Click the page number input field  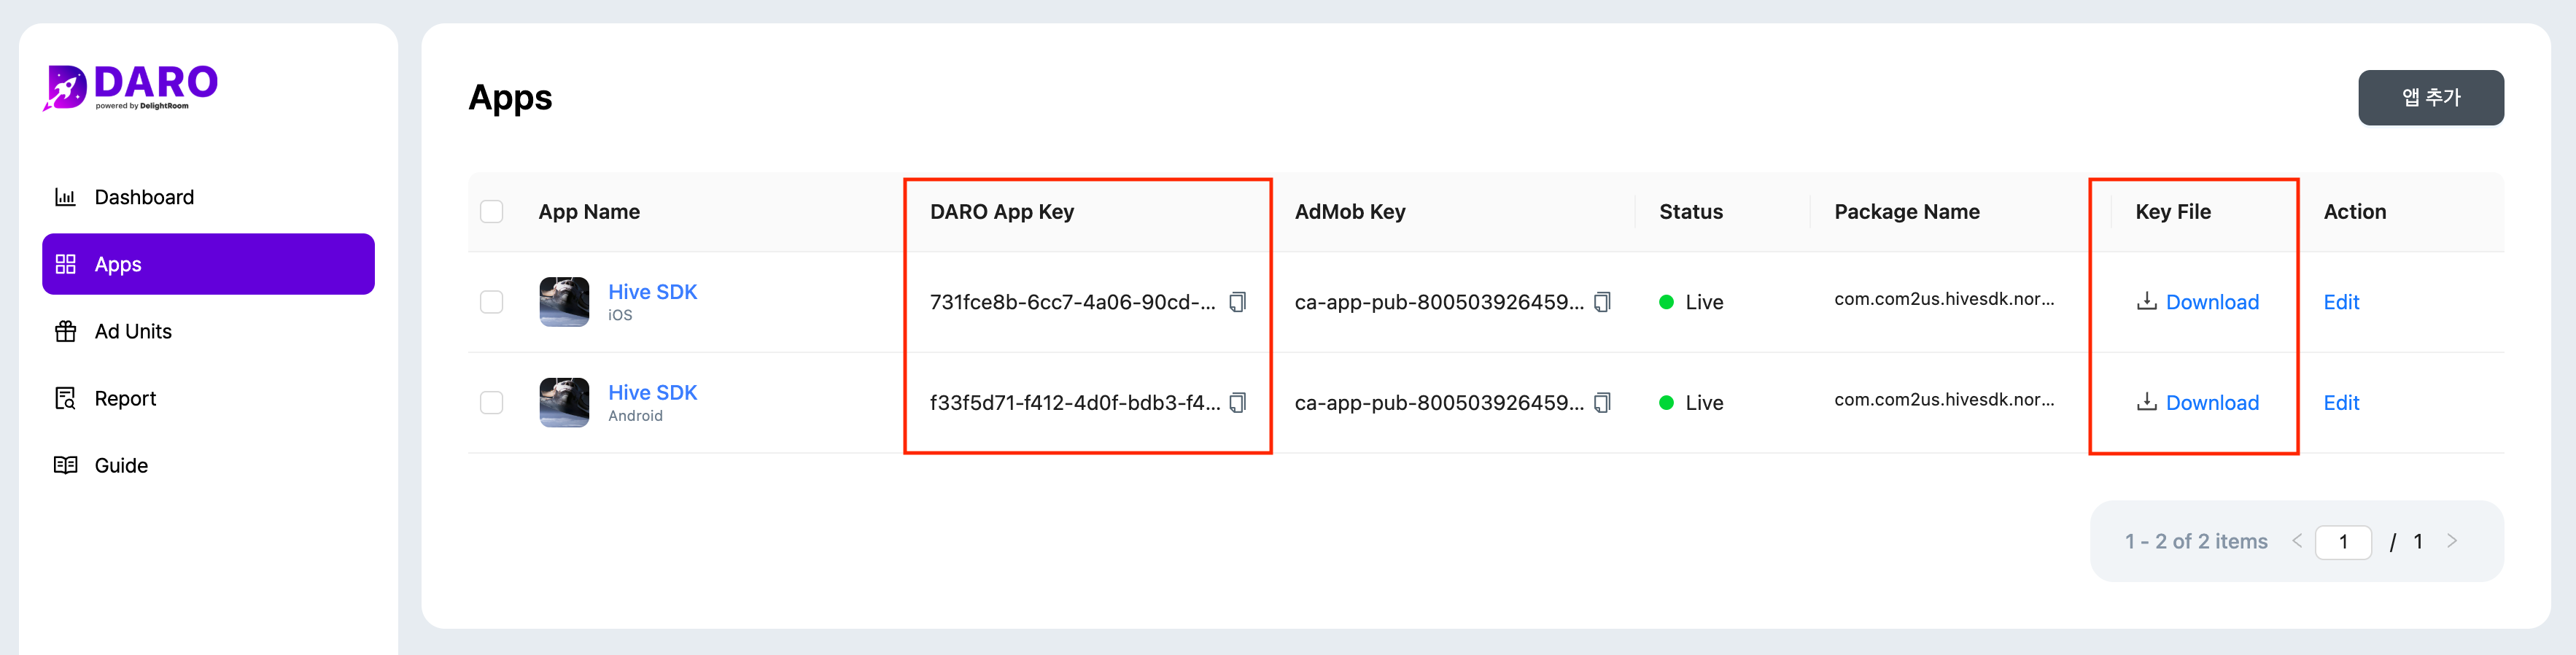[x=2343, y=542]
